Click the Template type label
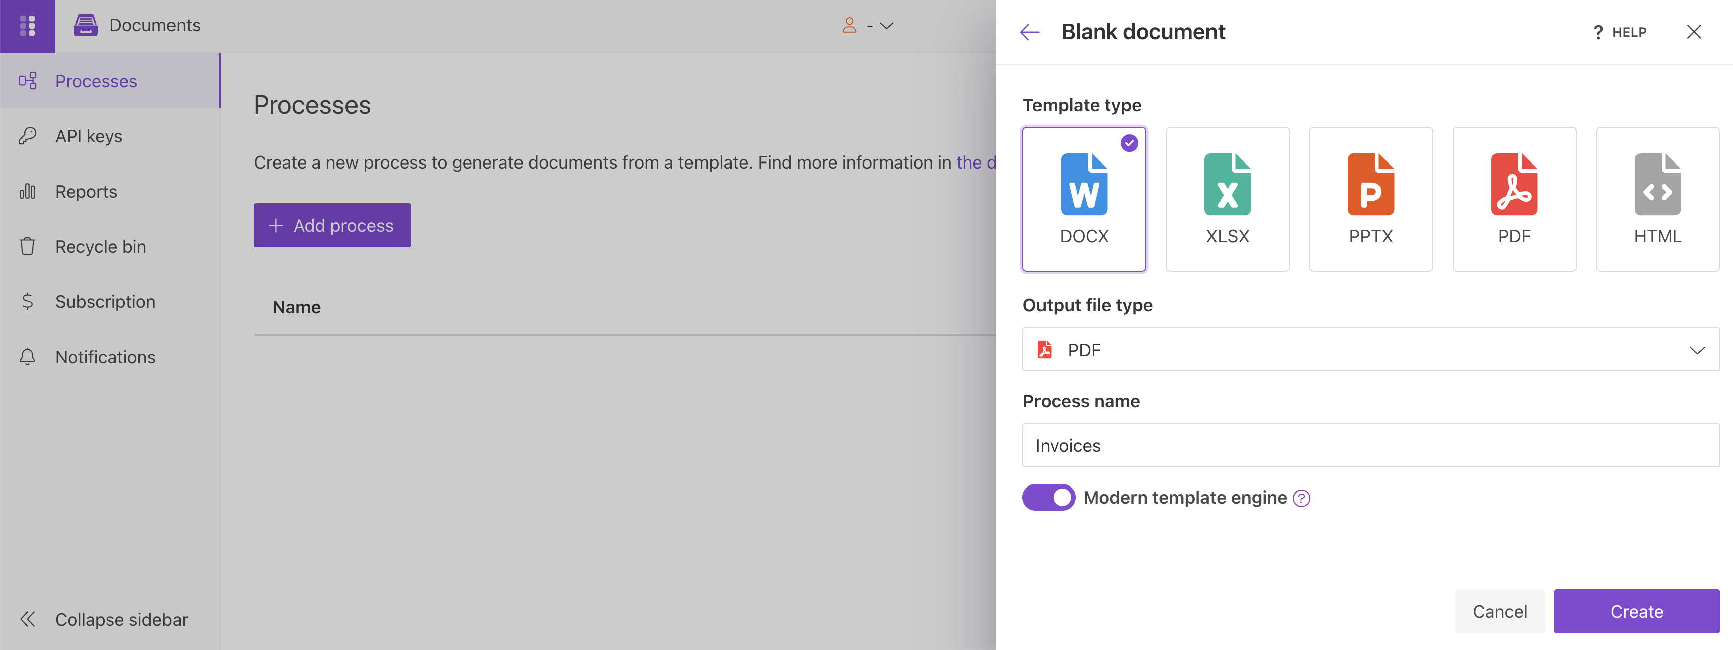1733x650 pixels. 1082,105
